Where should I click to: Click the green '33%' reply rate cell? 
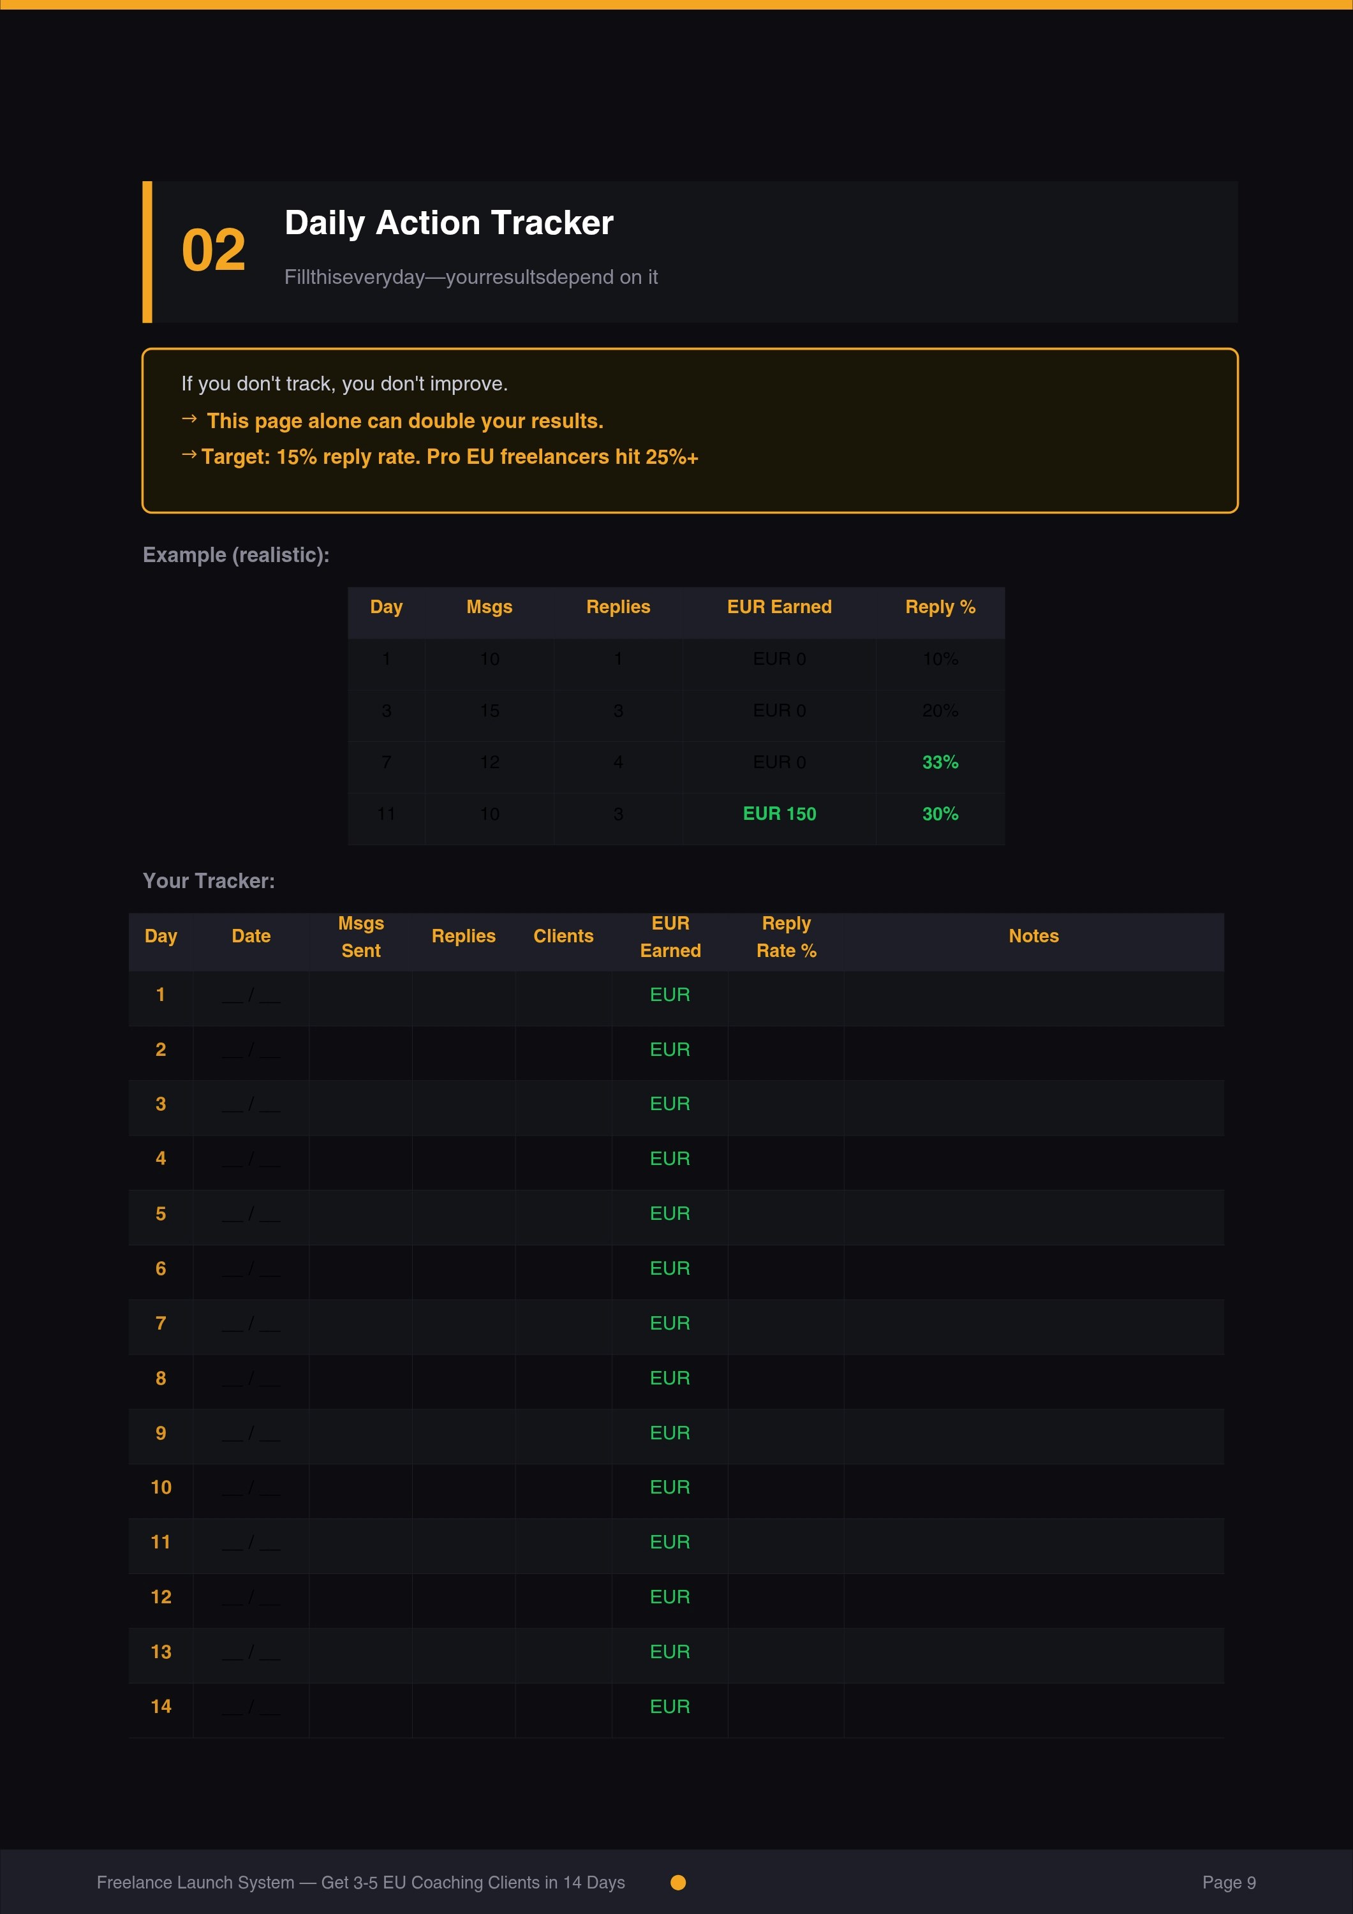point(940,762)
